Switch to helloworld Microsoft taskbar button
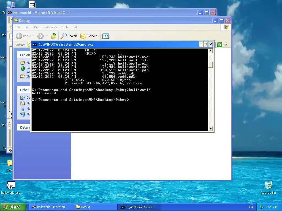Image resolution: width=282 pixels, height=211 pixels. click(51, 207)
